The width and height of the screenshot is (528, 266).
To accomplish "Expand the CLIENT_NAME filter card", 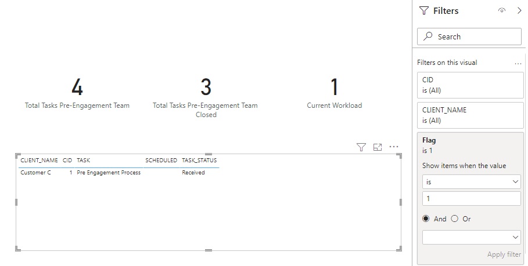I will [470, 115].
